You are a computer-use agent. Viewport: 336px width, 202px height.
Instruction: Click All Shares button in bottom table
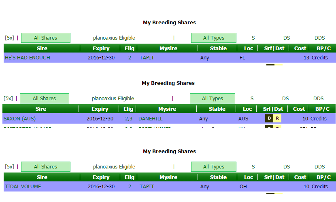(46, 167)
